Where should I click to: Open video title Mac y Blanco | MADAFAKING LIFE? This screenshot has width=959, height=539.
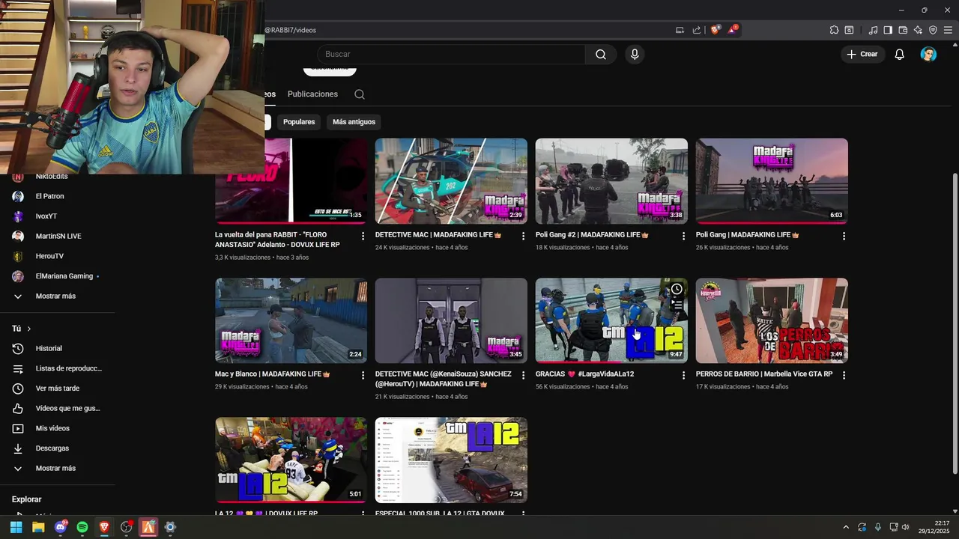point(273,374)
